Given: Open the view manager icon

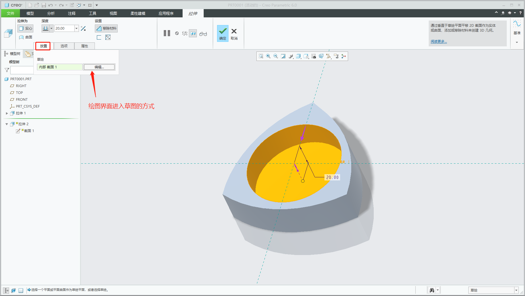Looking at the screenshot, I should [x=314, y=56].
